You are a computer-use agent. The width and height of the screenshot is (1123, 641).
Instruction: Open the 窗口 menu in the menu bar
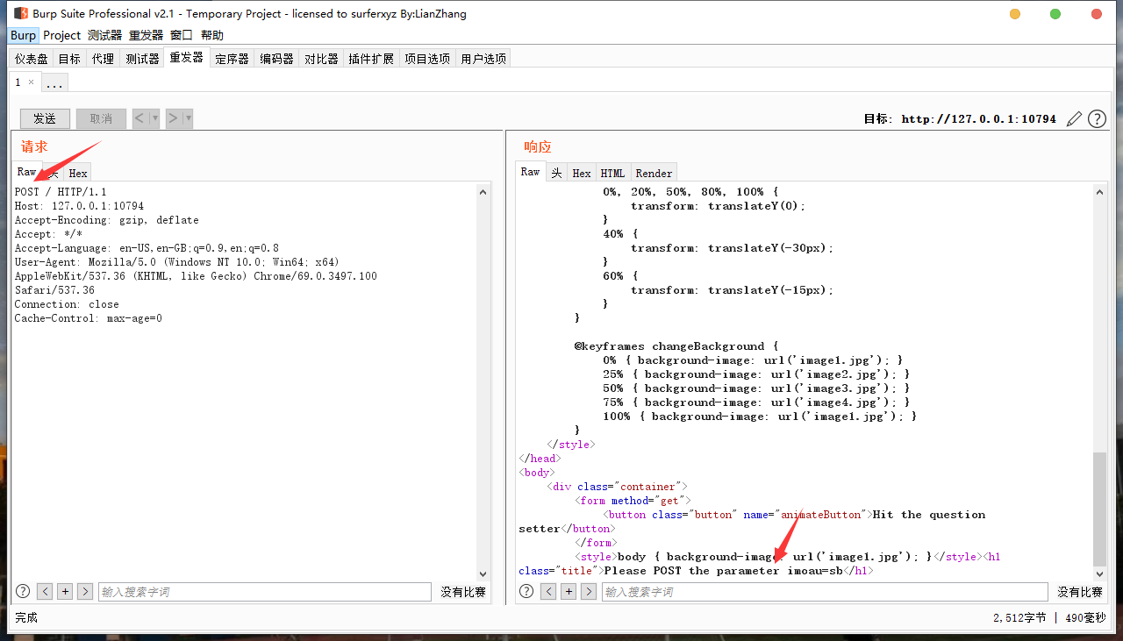coord(181,35)
